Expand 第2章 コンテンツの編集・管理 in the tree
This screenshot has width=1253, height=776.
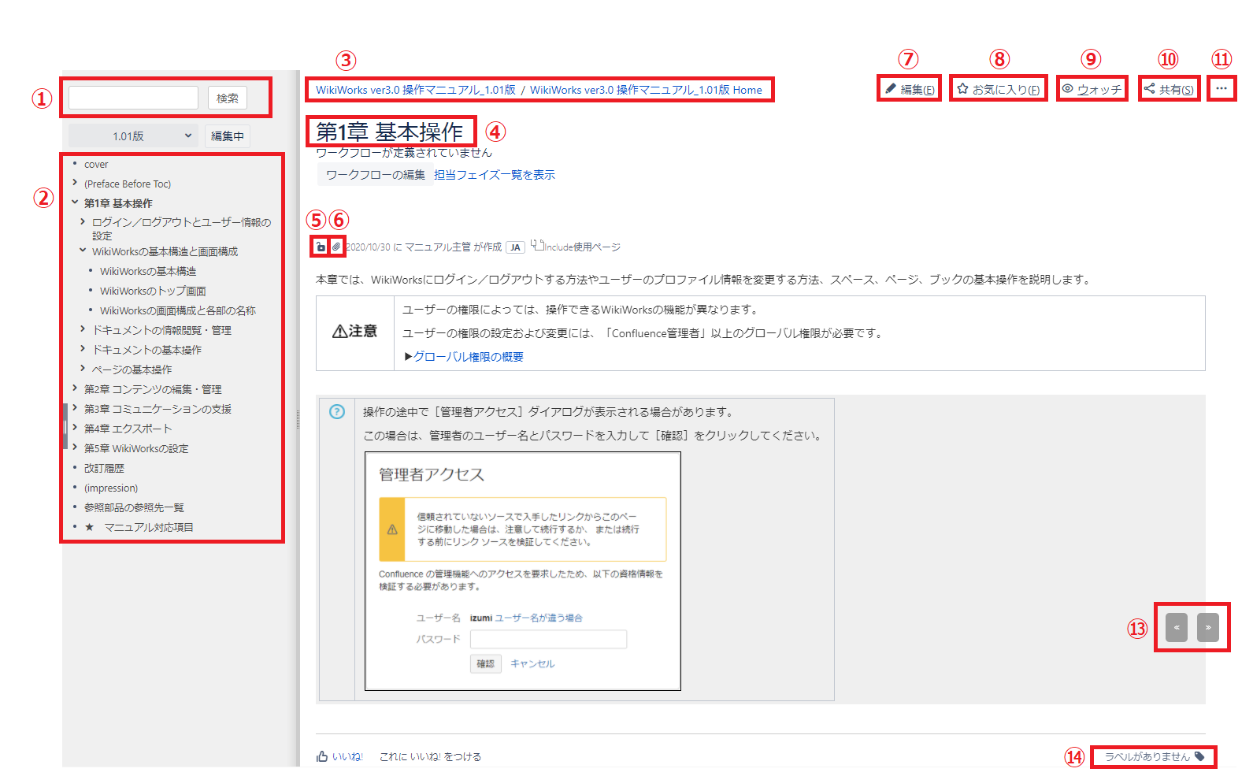pos(75,388)
